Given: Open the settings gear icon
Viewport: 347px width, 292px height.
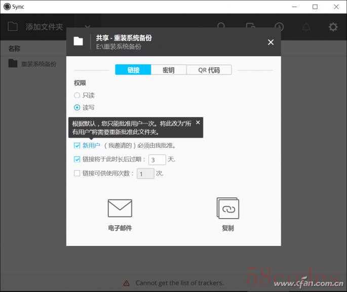Looking at the screenshot, I should 333,27.
